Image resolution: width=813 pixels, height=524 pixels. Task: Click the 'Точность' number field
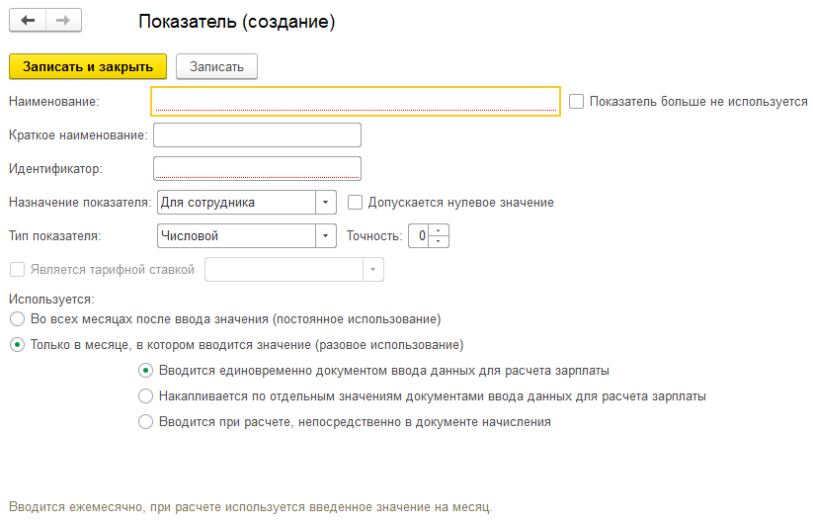[x=420, y=235]
